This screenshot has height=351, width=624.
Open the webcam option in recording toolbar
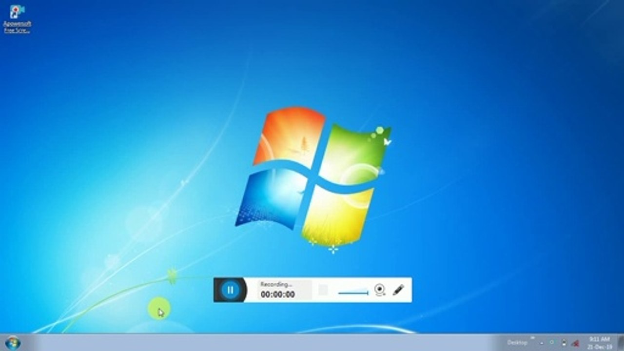[x=380, y=290]
